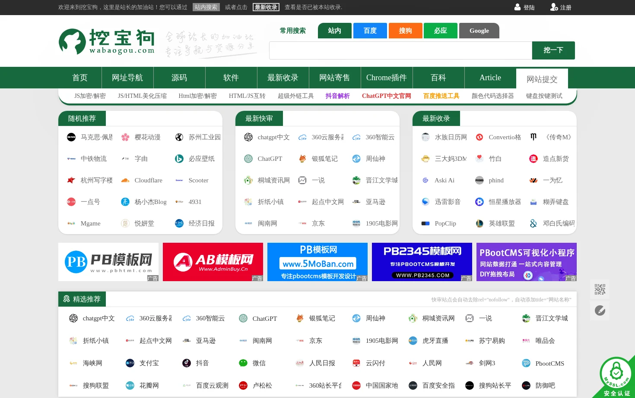Open 樱花动漫 flower icon
Viewport: 635px width, 398px height.
click(x=125, y=137)
